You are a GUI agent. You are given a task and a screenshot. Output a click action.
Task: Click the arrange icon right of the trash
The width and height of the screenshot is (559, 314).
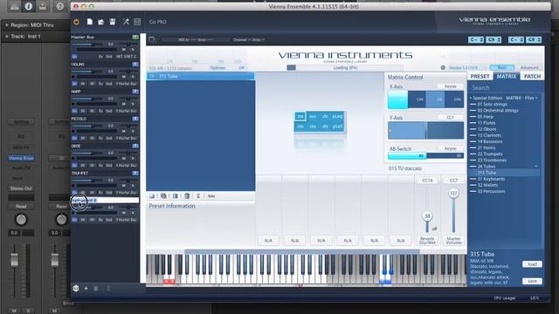coord(198,195)
